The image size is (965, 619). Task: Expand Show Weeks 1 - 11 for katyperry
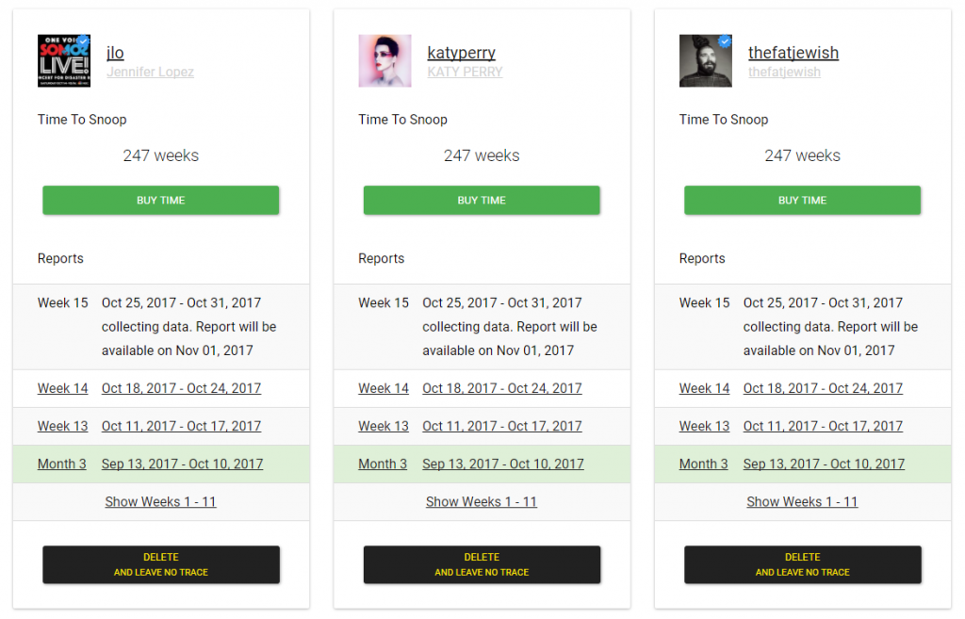(x=482, y=501)
